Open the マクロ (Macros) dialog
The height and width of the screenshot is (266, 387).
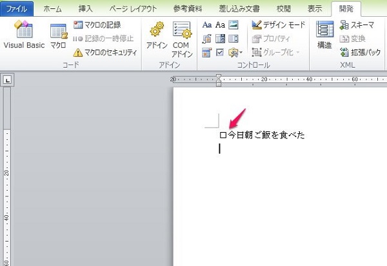tap(59, 36)
